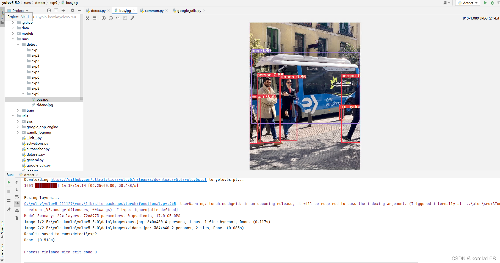Zoom out using the minus icon
Screen dimensions: 500x263
coord(111,18)
